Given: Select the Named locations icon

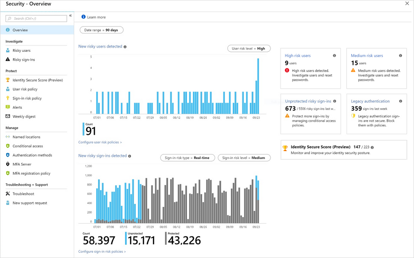Looking at the screenshot, I should [8, 137].
